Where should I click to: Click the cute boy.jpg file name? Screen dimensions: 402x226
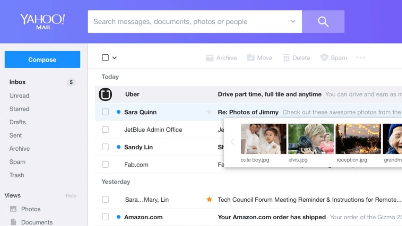tap(255, 160)
